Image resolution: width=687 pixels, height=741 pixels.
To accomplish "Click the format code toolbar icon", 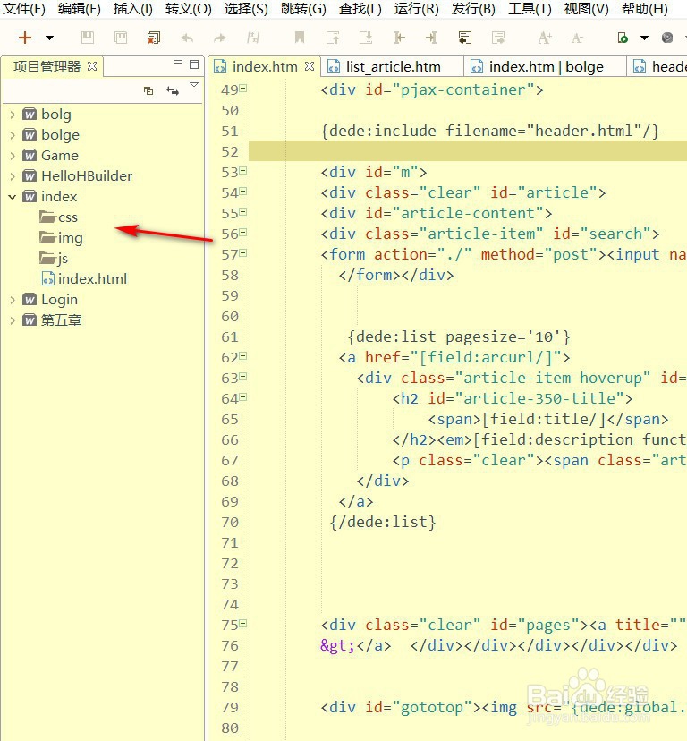I will (x=253, y=38).
